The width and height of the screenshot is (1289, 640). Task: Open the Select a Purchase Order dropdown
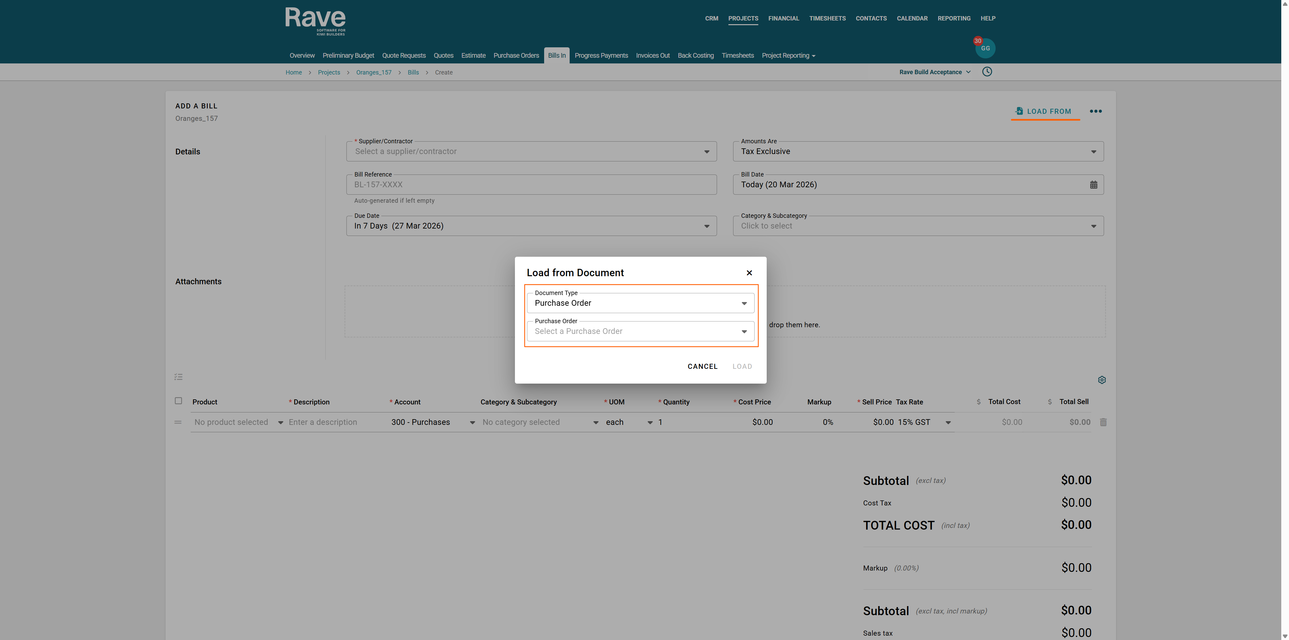pyautogui.click(x=640, y=331)
